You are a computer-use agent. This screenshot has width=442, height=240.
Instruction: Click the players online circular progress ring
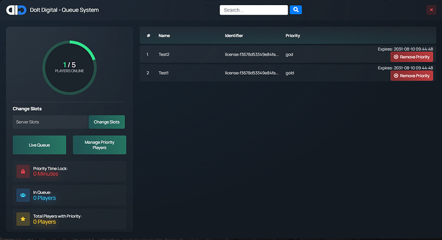pos(69,68)
